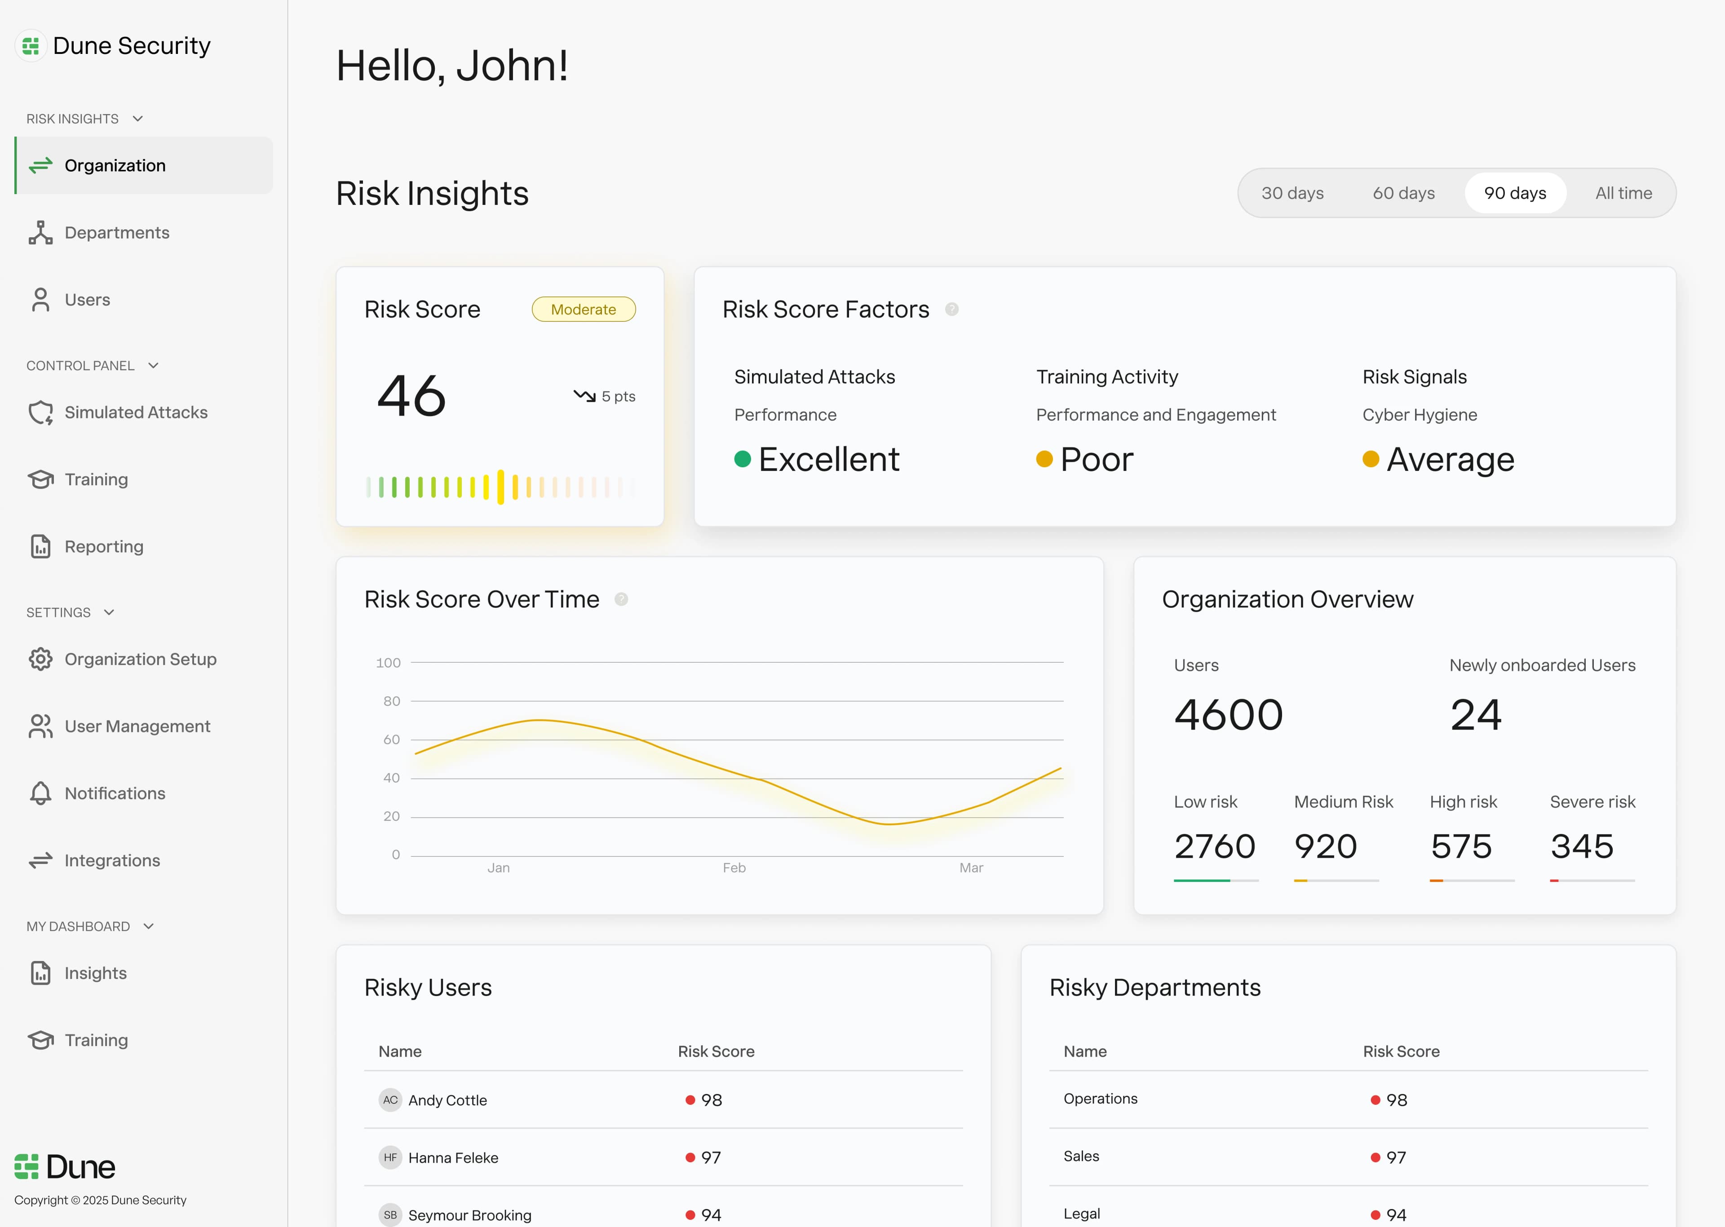The width and height of the screenshot is (1725, 1227).
Task: Open Notifications using the bell icon
Action: pyautogui.click(x=41, y=793)
